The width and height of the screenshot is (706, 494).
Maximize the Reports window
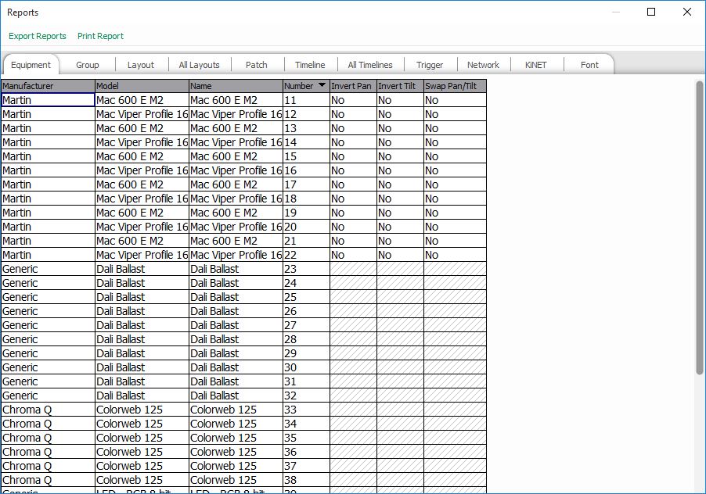click(x=651, y=13)
